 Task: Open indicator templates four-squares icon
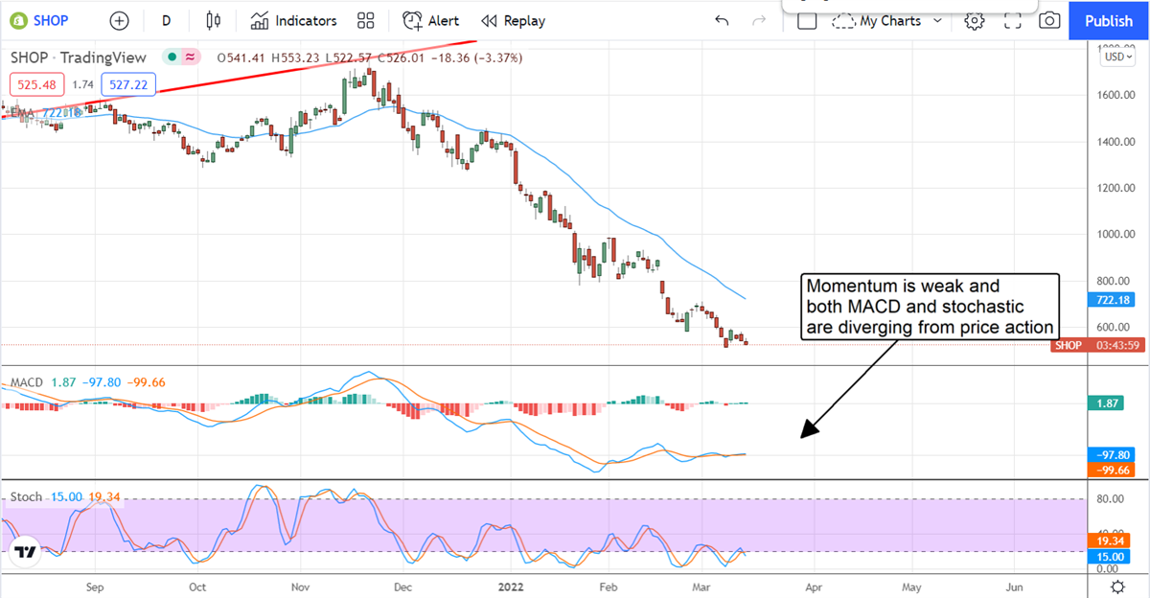365,20
